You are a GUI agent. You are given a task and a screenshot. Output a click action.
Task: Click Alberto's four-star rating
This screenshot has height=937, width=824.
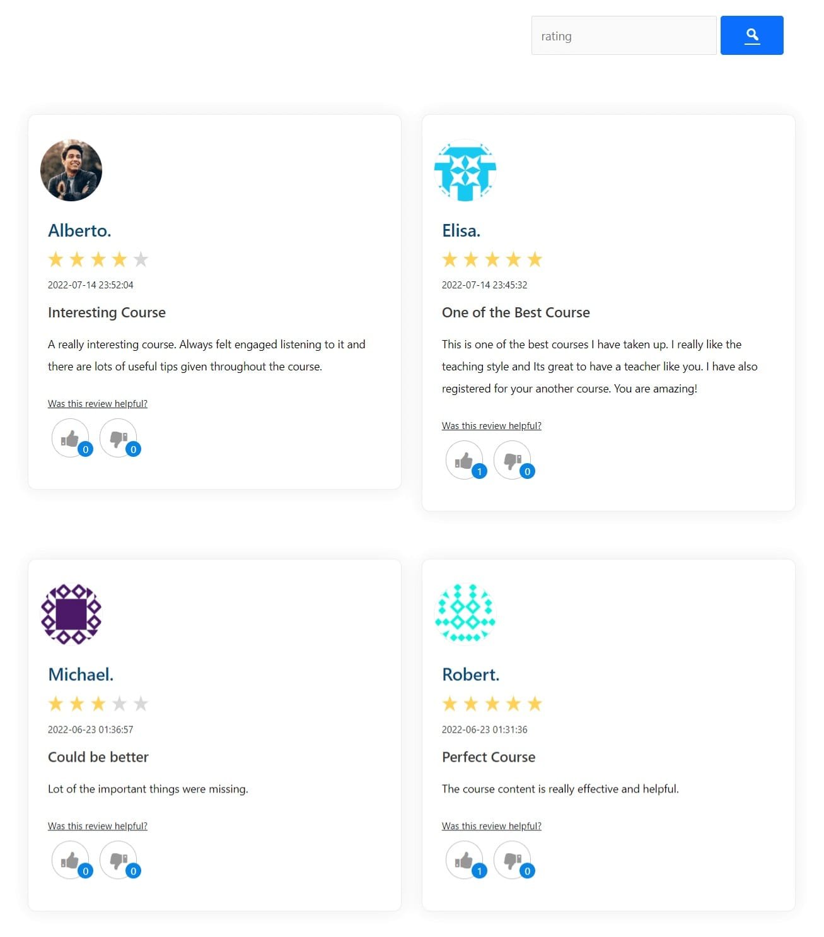pyautogui.click(x=98, y=259)
